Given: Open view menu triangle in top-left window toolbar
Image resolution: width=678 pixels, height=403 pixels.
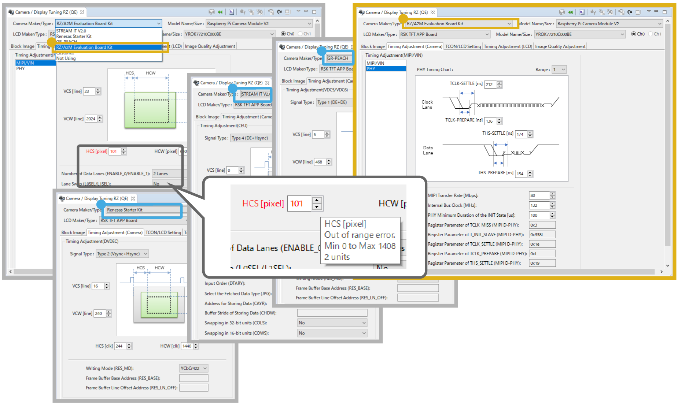Looking at the screenshot, I should coord(298,11).
